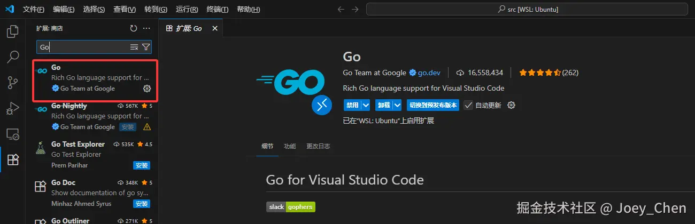Viewport: 695px width, 224px height.
Task: Click the Go for Visual Studio Code heading
Action: pyautogui.click(x=345, y=180)
